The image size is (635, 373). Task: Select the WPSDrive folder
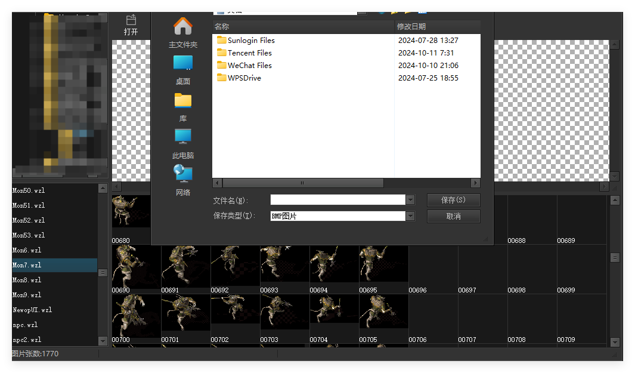click(x=239, y=78)
